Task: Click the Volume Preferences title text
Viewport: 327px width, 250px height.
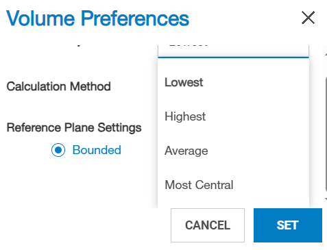Action: (98, 18)
